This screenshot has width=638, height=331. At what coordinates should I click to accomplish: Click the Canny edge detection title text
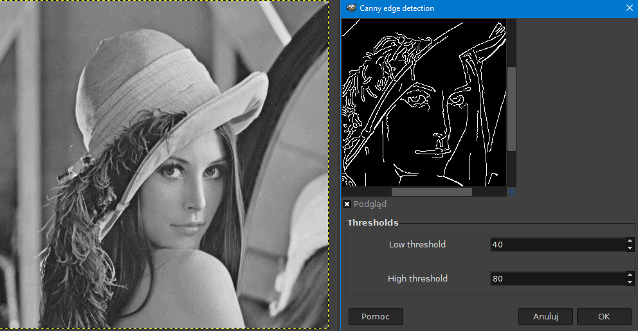coord(397,8)
